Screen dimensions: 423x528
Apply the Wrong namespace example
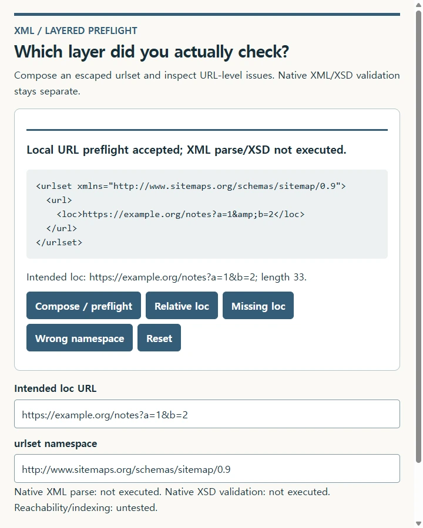click(80, 338)
